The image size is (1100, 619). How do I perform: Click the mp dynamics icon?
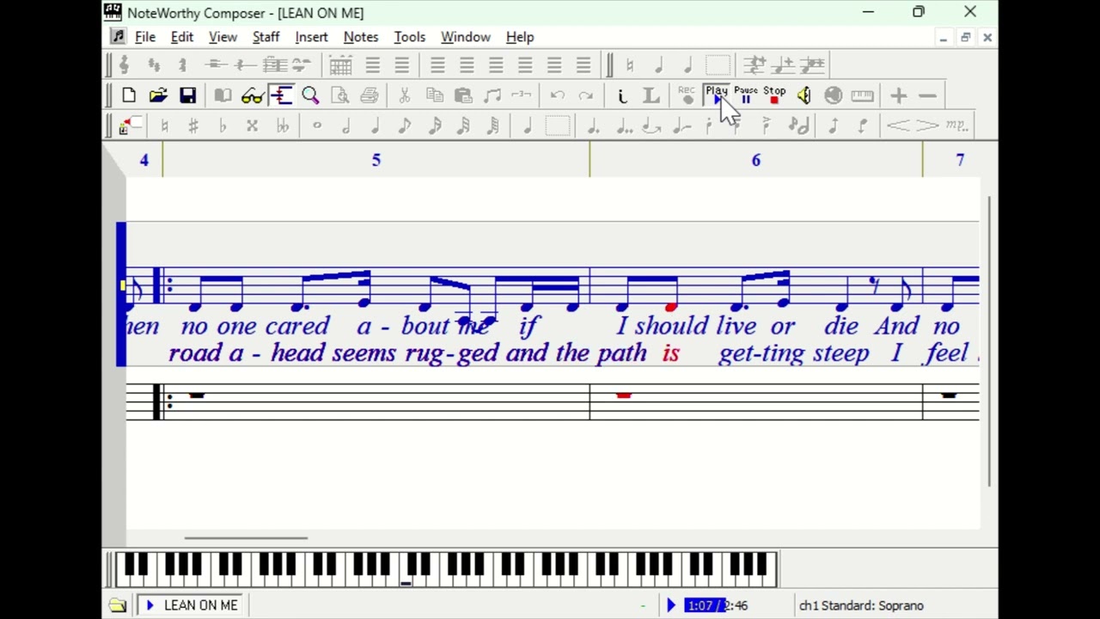956,126
